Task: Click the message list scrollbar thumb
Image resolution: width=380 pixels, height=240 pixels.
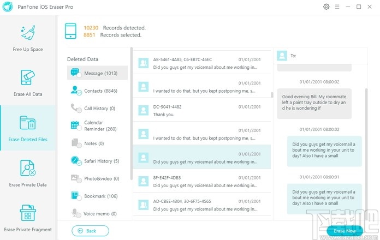Action: 272,95
